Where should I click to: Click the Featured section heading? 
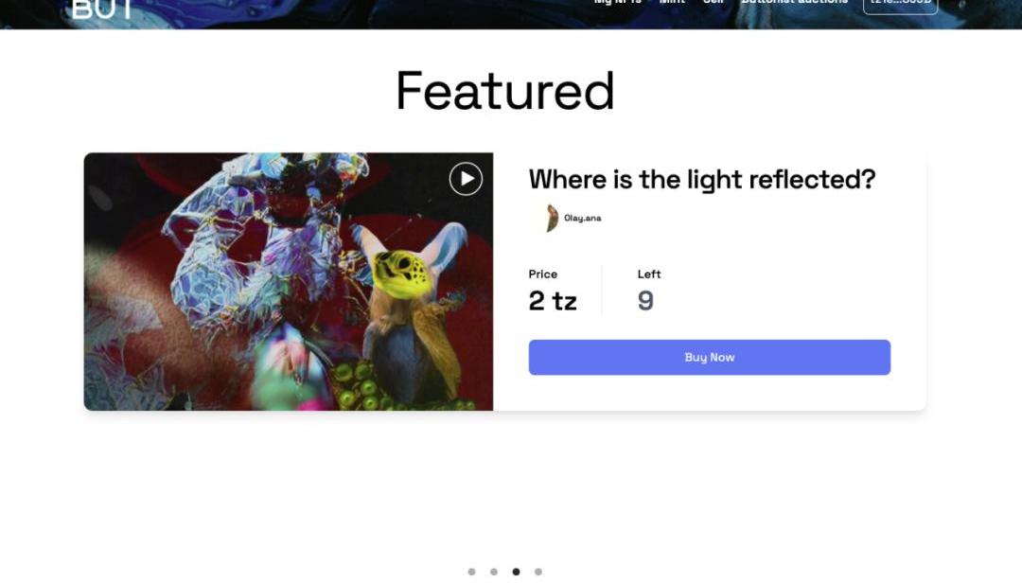pyautogui.click(x=505, y=91)
